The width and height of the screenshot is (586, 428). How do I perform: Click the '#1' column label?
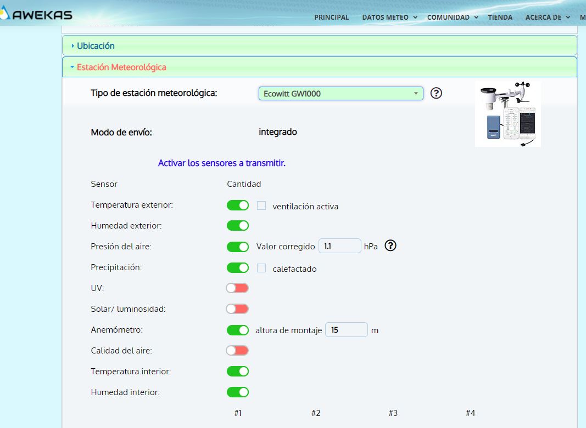238,413
